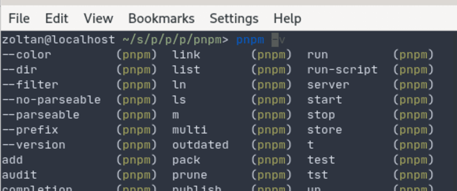Image resolution: width=457 pixels, height=191 pixels.
Task: Click the 'multi' completion entry
Action: 190,130
